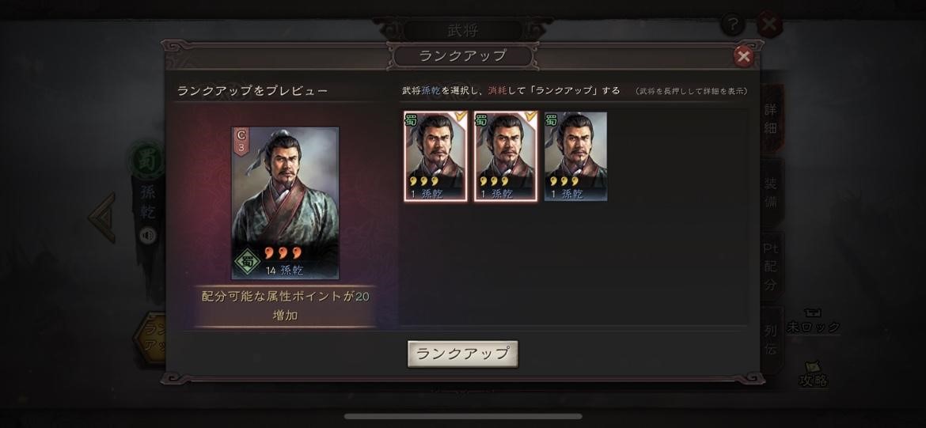Close the 武将 screen with top X
The image size is (926, 428).
point(769,25)
